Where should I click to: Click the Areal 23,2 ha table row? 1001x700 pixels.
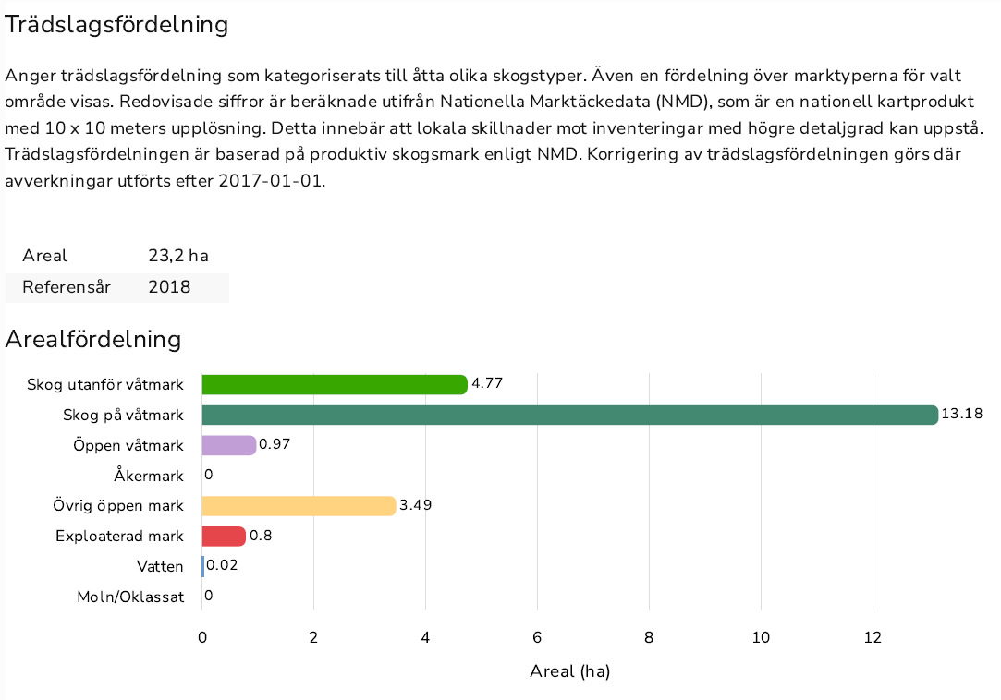pos(116,256)
